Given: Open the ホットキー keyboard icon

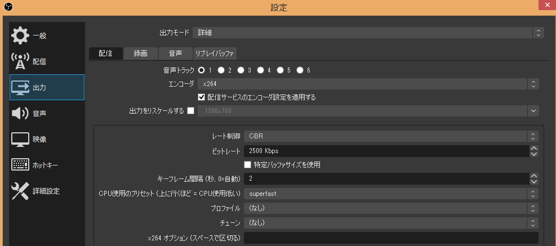Looking at the screenshot, I should pos(21,165).
